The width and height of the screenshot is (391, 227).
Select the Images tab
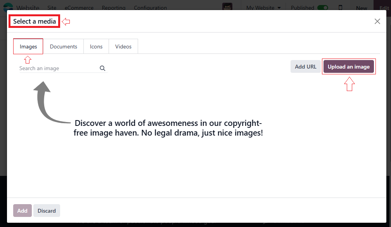pos(28,46)
